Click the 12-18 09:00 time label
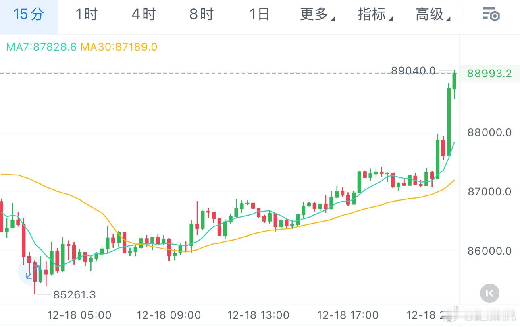This screenshot has width=520, height=327. (169, 315)
